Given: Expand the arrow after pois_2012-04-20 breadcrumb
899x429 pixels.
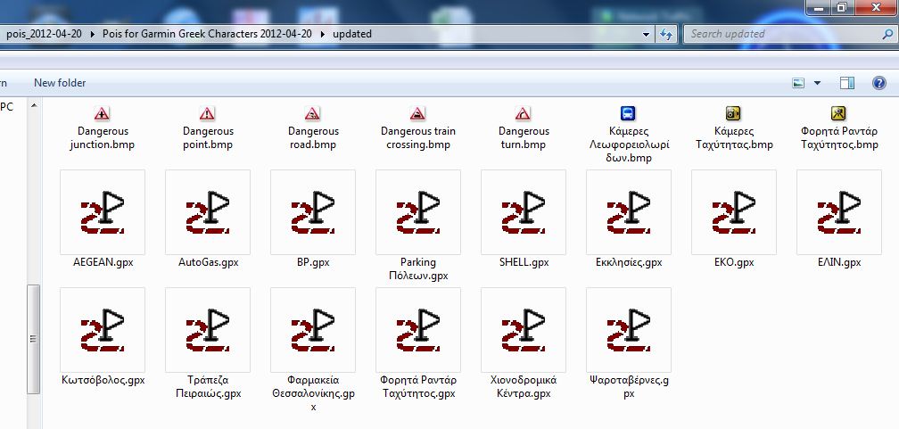Looking at the screenshot, I should click(x=93, y=34).
